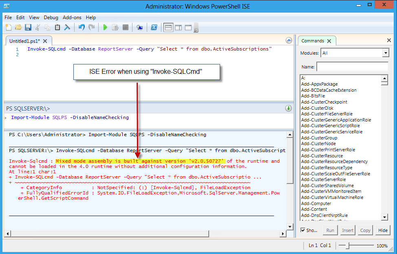The image size is (397, 254).
Task: Open the File menu
Action: tap(8, 18)
